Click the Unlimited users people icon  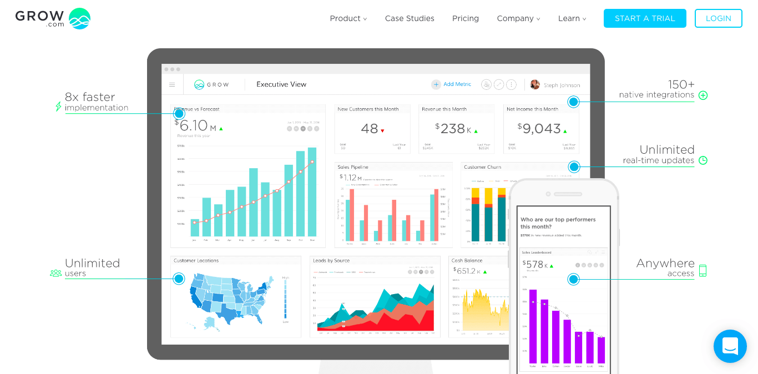tap(55, 273)
